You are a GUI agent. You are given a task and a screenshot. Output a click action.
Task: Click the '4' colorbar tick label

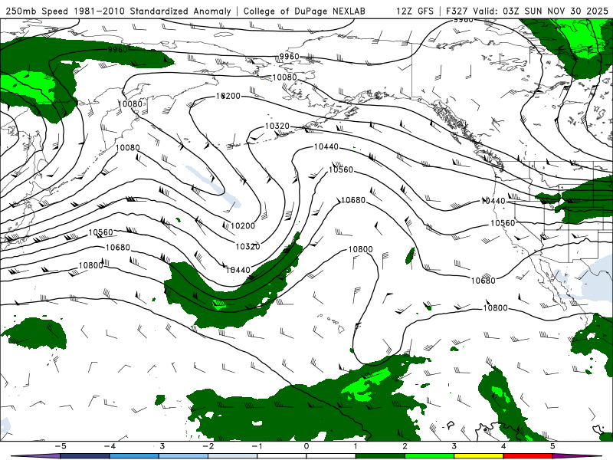point(503,446)
